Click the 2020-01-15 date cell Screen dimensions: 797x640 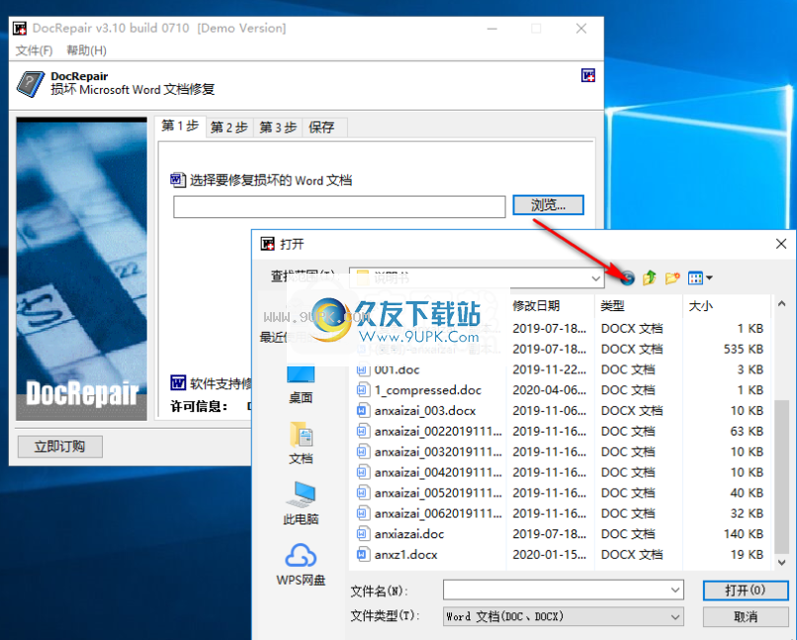[550, 554]
